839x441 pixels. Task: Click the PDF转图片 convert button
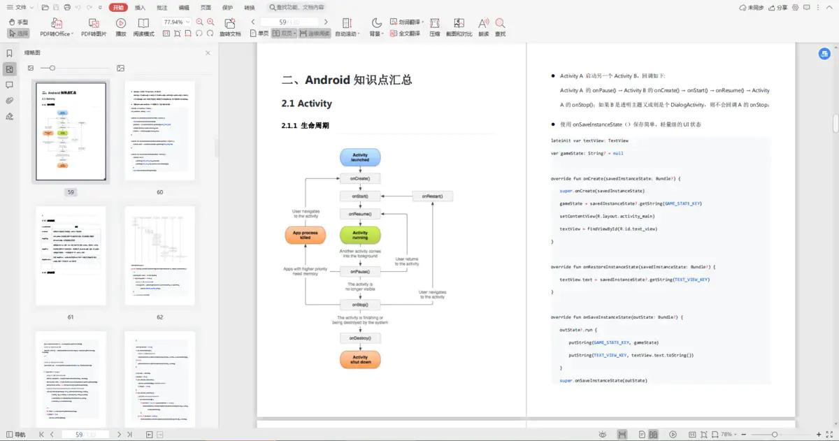95,27
